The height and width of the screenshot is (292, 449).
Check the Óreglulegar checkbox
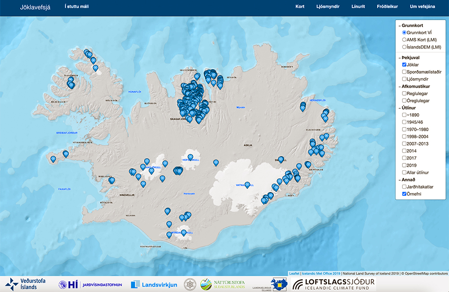point(404,101)
